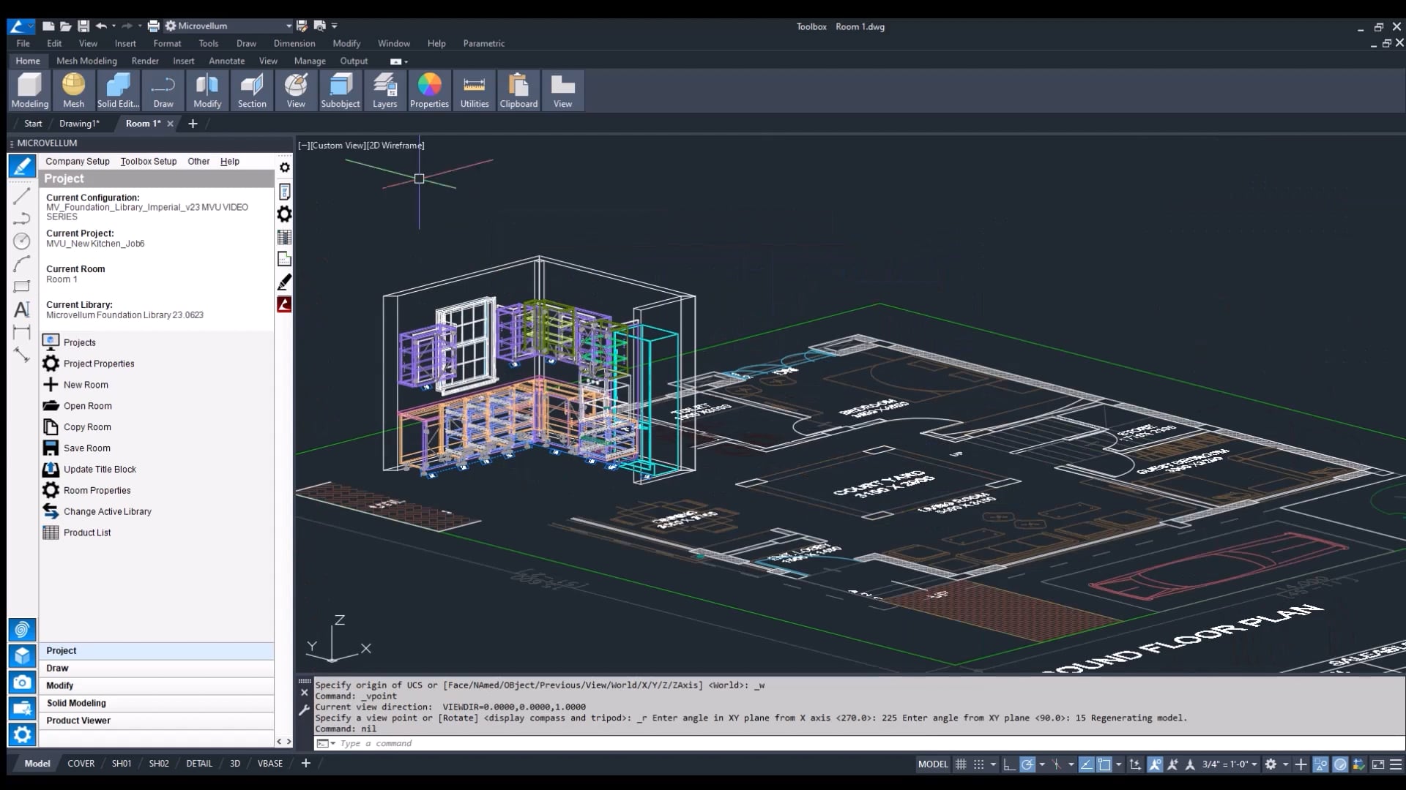Switch to the SH01 layout tab

point(122,763)
